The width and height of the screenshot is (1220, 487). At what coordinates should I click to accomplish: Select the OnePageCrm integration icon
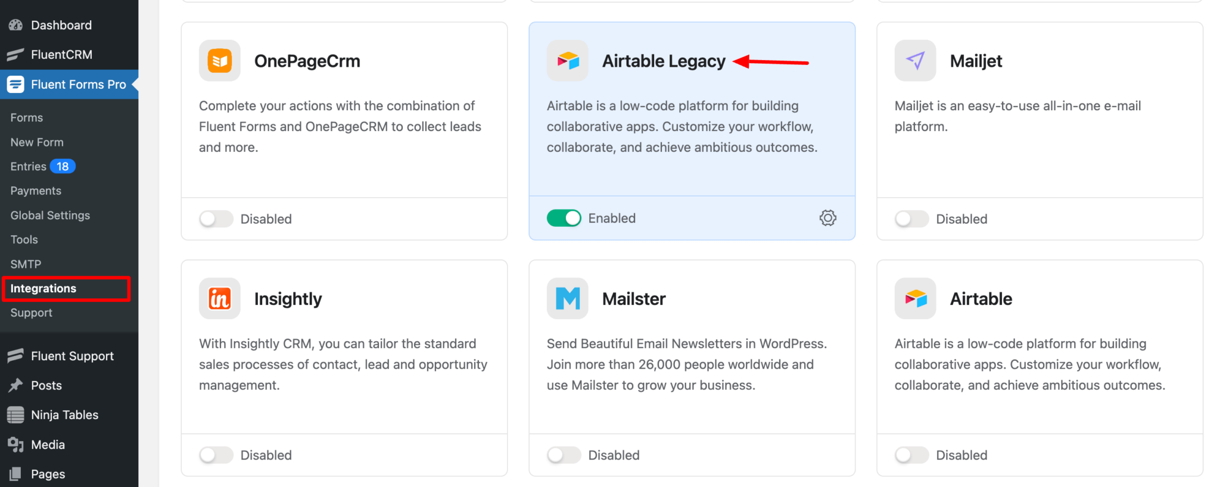[x=219, y=60]
